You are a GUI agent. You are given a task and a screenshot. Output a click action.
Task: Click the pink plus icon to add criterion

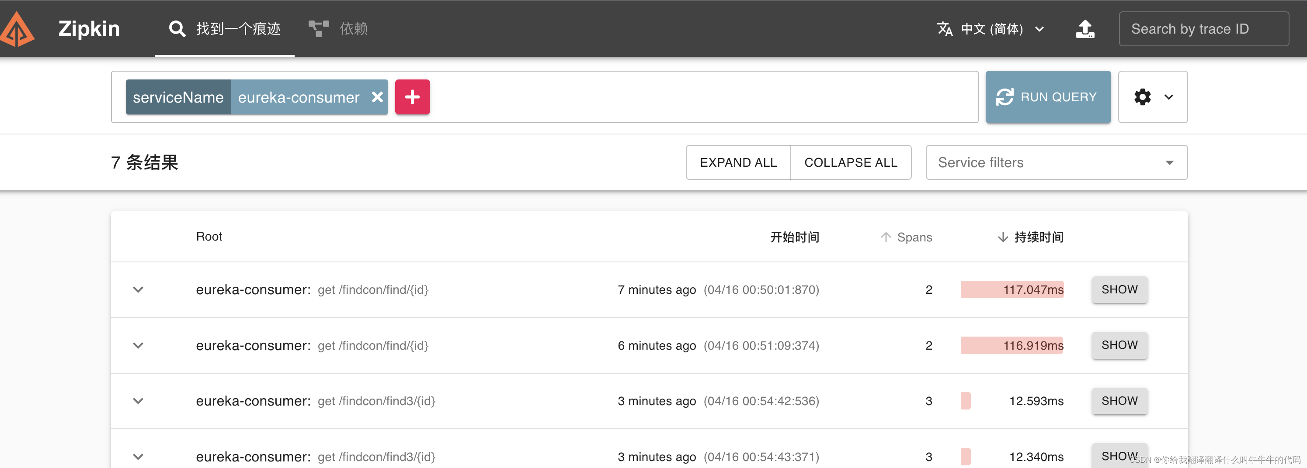click(x=413, y=97)
